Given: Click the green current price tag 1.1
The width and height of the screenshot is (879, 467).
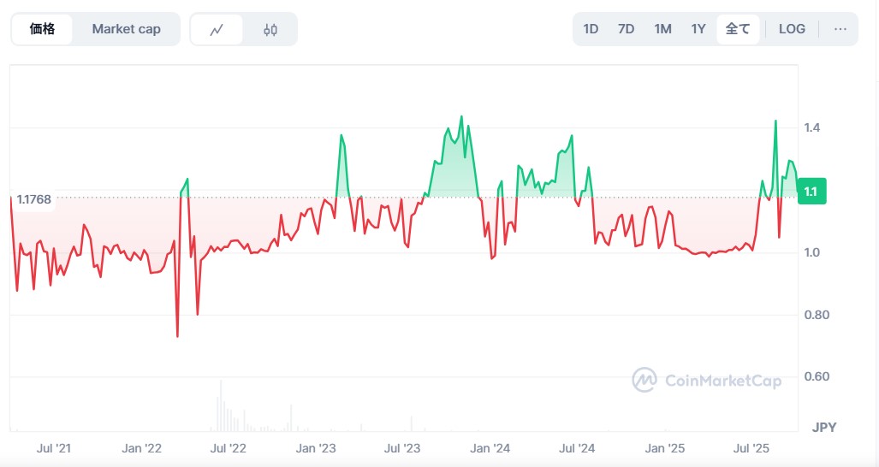Looking at the screenshot, I should [810, 192].
